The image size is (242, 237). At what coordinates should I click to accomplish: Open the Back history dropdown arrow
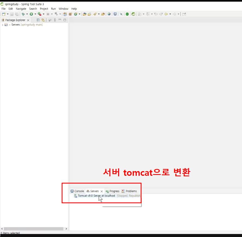170,14
